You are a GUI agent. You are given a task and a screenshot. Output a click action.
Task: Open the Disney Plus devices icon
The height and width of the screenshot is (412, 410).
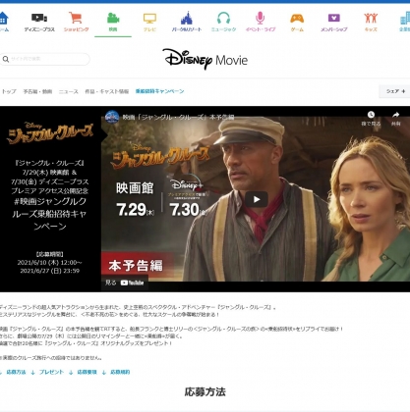pyautogui.click(x=39, y=18)
